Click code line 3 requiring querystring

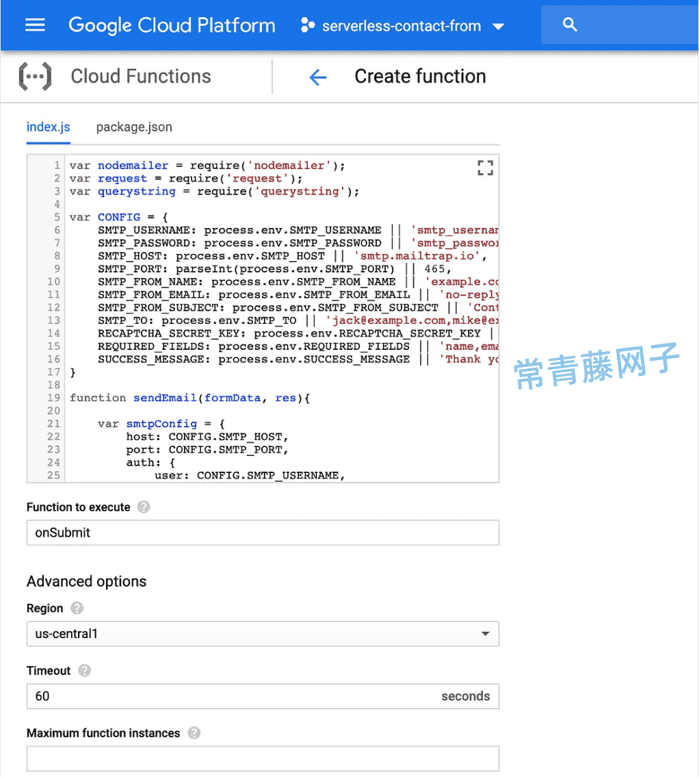tap(214, 191)
